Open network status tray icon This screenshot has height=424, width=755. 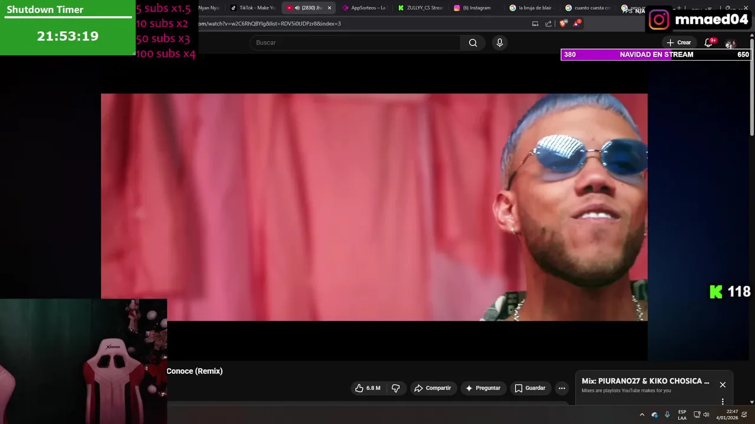697,415
